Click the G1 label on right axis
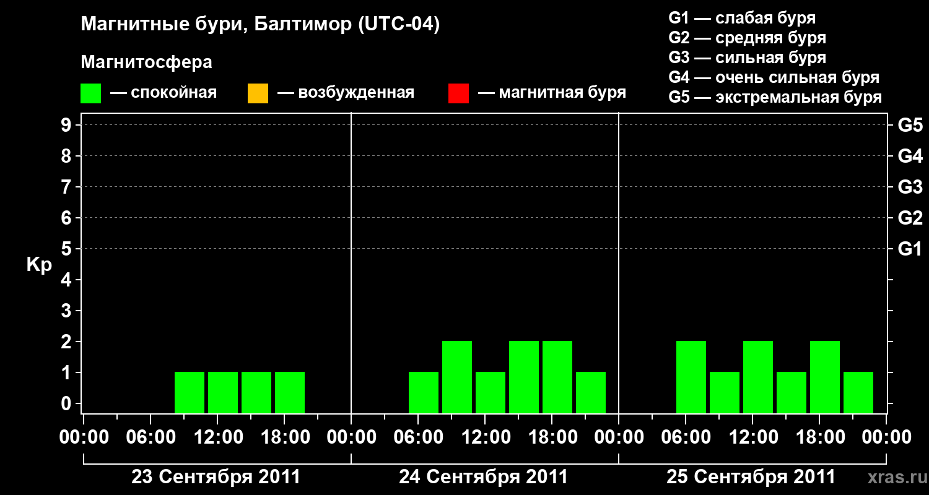This screenshot has width=929, height=495. (910, 249)
